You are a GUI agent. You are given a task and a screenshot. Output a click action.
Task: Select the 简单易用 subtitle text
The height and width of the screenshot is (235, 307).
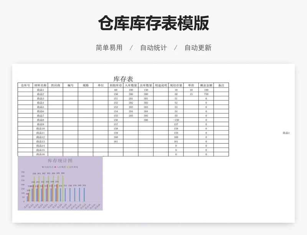tap(109, 48)
